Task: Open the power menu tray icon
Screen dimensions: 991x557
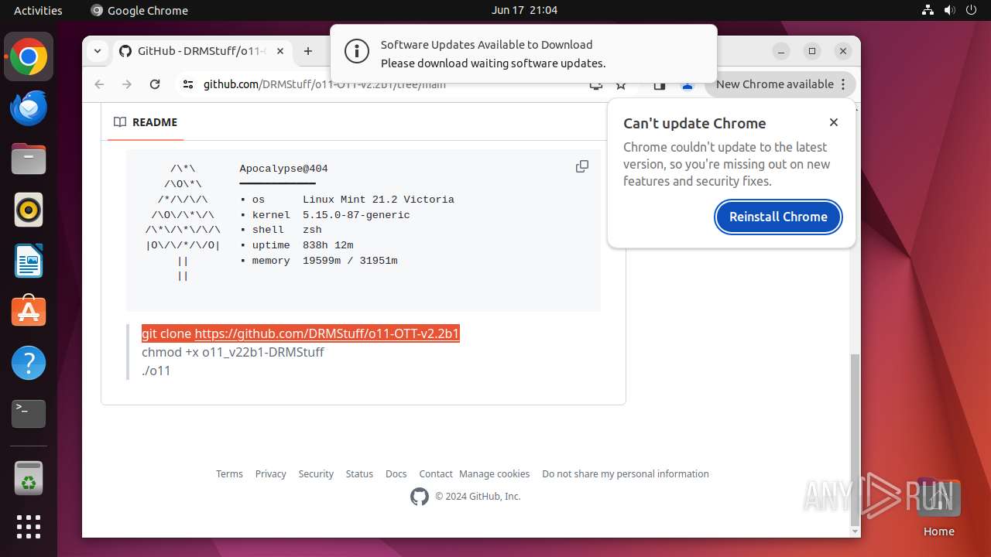Action: [x=971, y=10]
